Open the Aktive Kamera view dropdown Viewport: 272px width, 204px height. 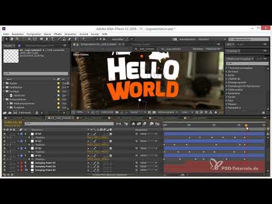click(168, 112)
